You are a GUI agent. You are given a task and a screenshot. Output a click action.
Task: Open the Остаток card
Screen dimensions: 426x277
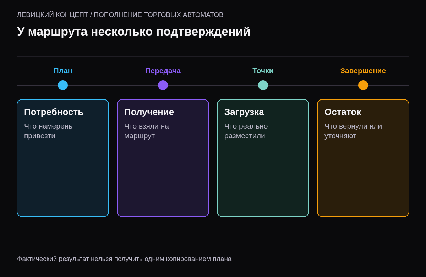pyautogui.click(x=363, y=158)
